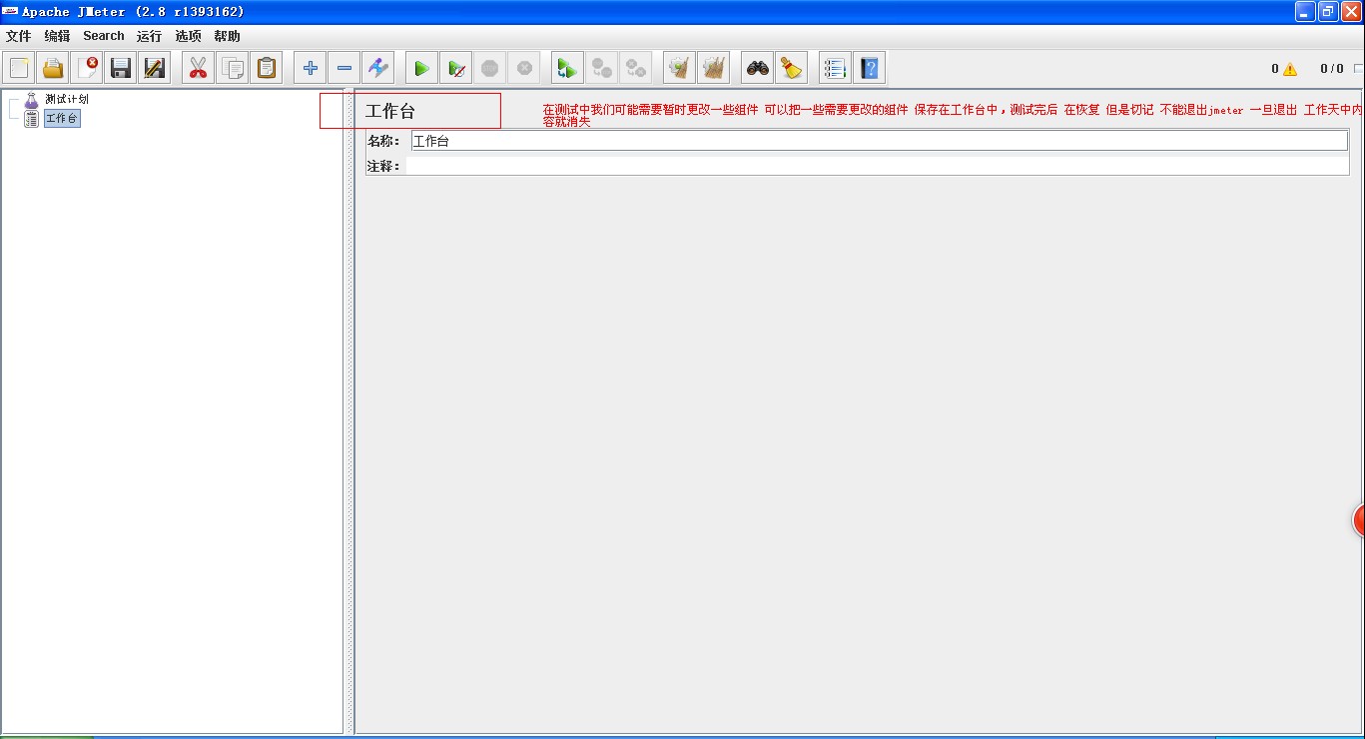Click the Help question mark icon
Screen dimensions: 1365x739
pos(869,68)
